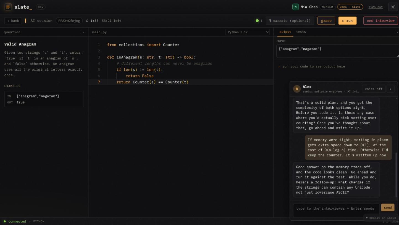This screenshot has width=399, height=225.
Task: Send the chat message
Action: [388, 208]
